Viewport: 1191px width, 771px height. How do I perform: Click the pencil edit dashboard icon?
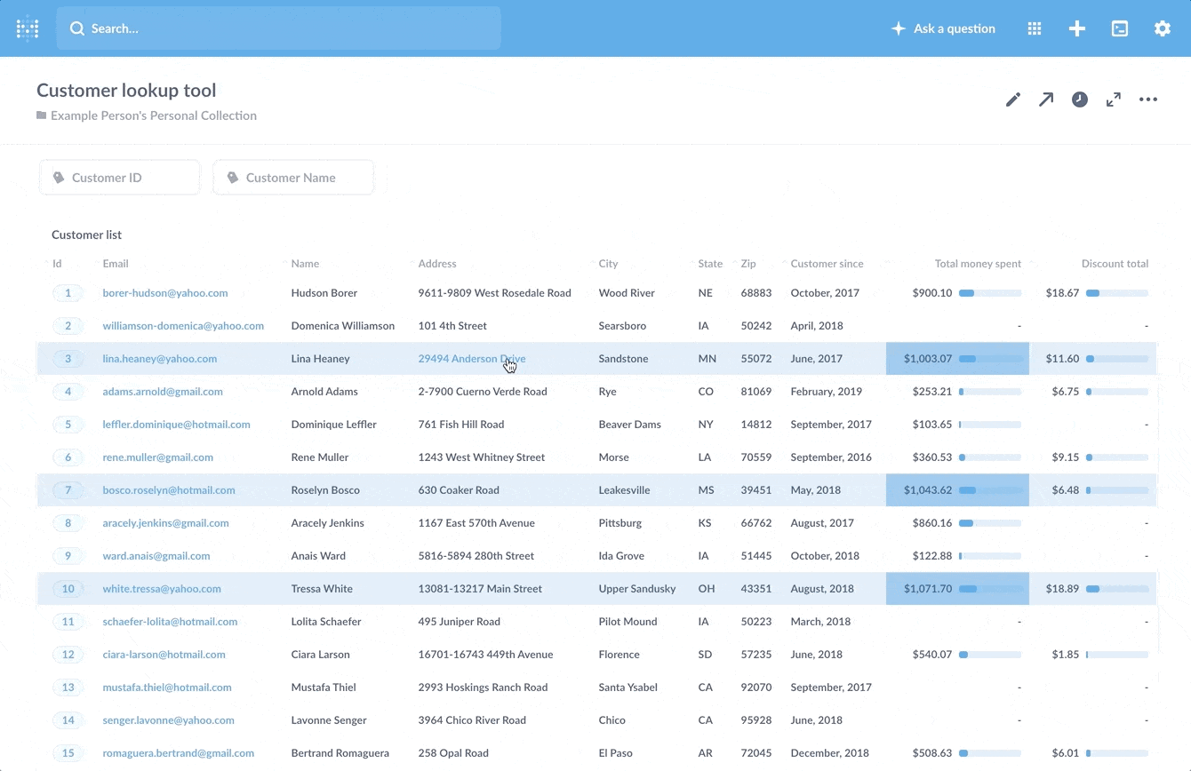[x=1013, y=99]
